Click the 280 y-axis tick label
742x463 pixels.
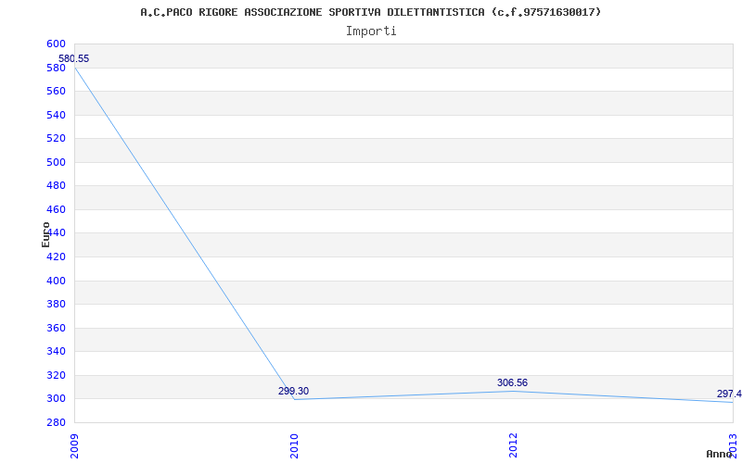pyautogui.click(x=56, y=422)
